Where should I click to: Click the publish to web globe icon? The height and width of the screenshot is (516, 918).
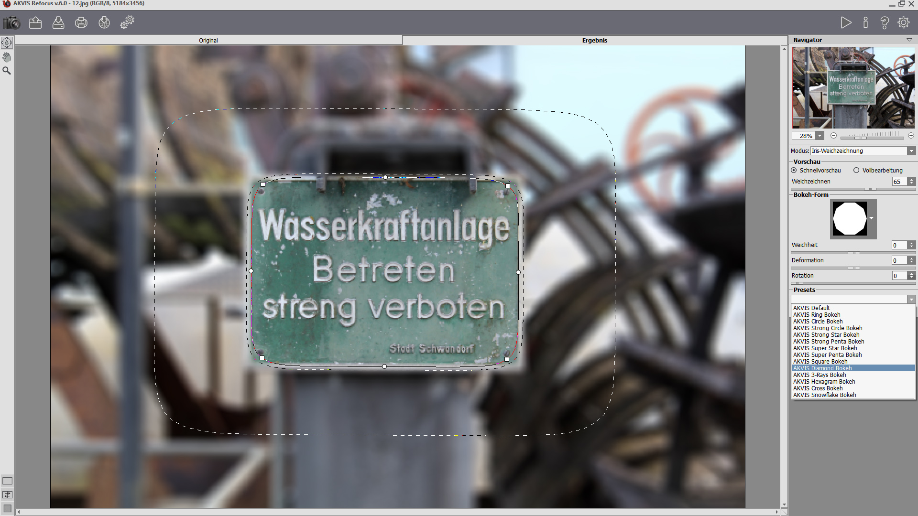pyautogui.click(x=104, y=22)
